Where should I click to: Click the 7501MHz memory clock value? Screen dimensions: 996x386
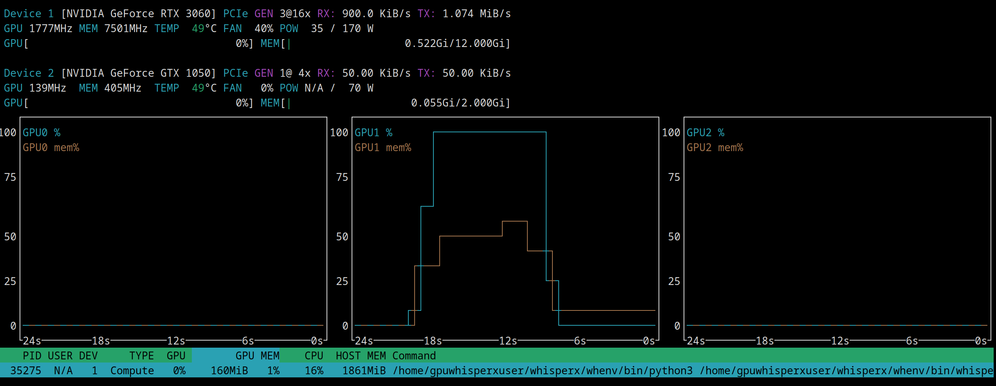[x=126, y=29]
